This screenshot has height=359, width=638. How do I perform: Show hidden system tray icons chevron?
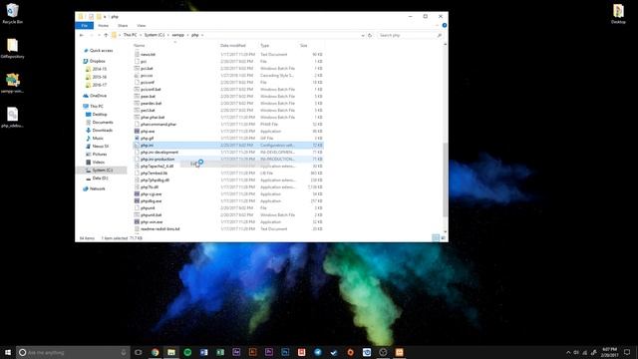[568, 352]
